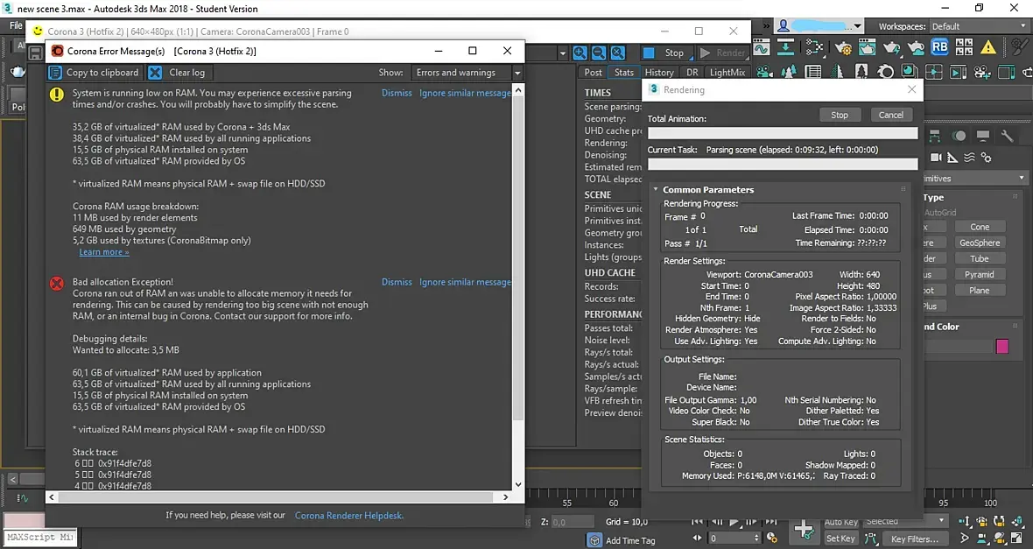Open the Utilities wrench tab
1033x549 pixels.
1007,136
